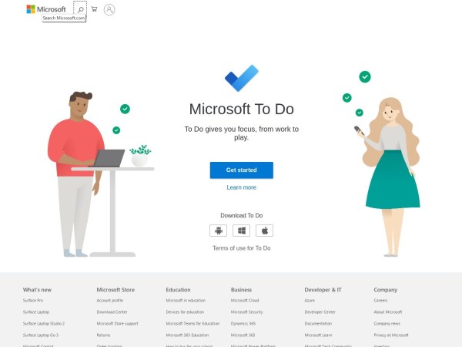The height and width of the screenshot is (347, 462).
Task: Open Download Center footer link
Action: pos(112,312)
